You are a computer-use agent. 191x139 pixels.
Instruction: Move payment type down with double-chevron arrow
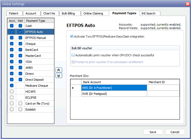[x=59, y=75]
